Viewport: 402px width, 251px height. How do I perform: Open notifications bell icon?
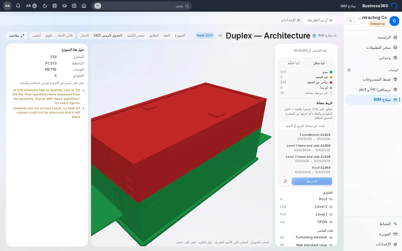[x=18, y=6]
